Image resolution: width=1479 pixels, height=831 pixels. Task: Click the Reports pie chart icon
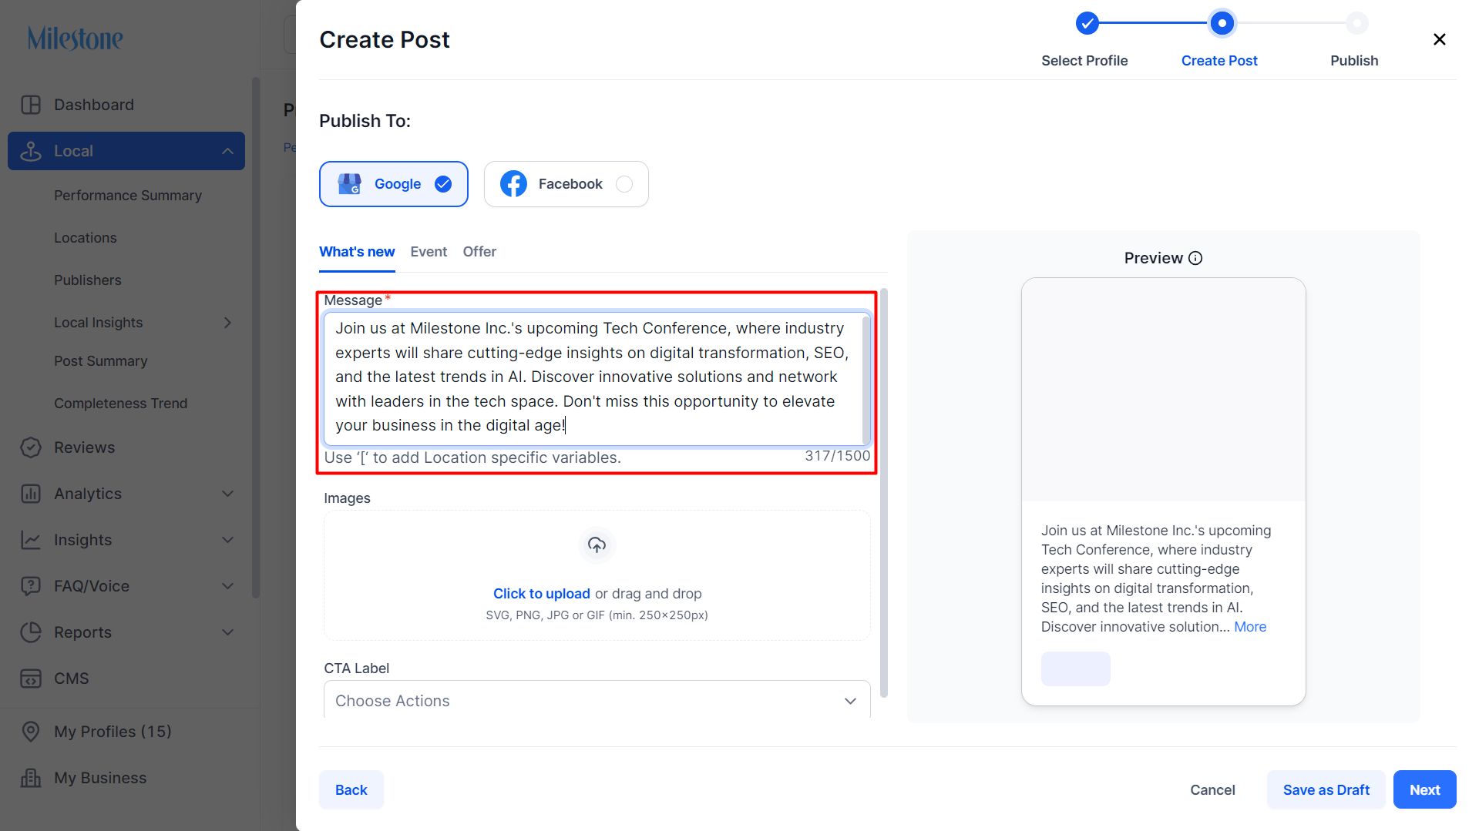31,632
